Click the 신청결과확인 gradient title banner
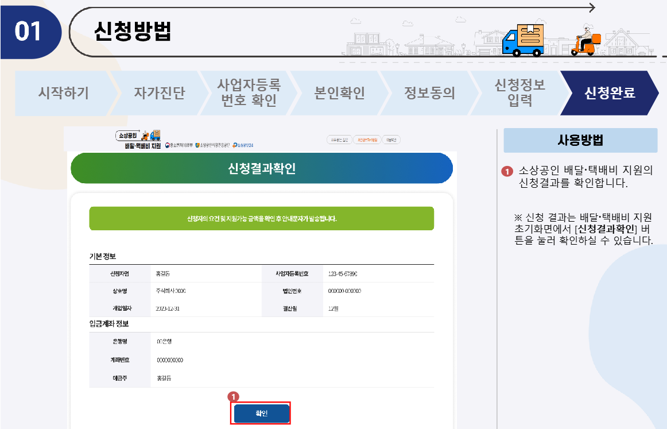667x429 pixels. click(262, 168)
